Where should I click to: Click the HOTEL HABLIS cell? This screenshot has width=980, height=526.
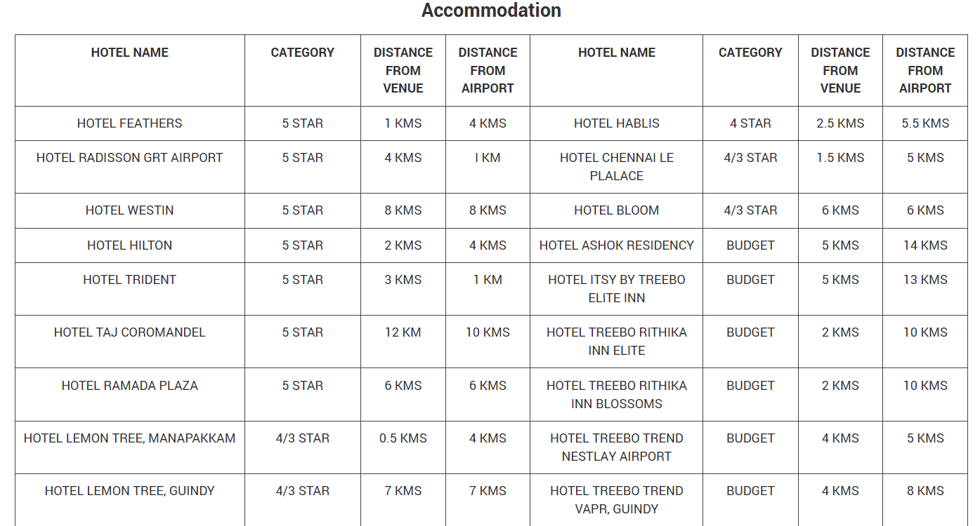pyautogui.click(x=617, y=123)
